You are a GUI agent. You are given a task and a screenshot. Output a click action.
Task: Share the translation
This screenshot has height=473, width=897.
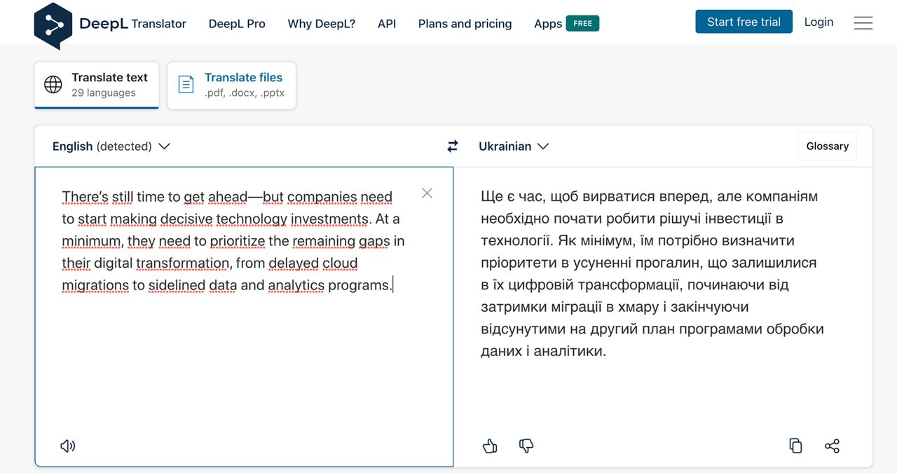(832, 446)
